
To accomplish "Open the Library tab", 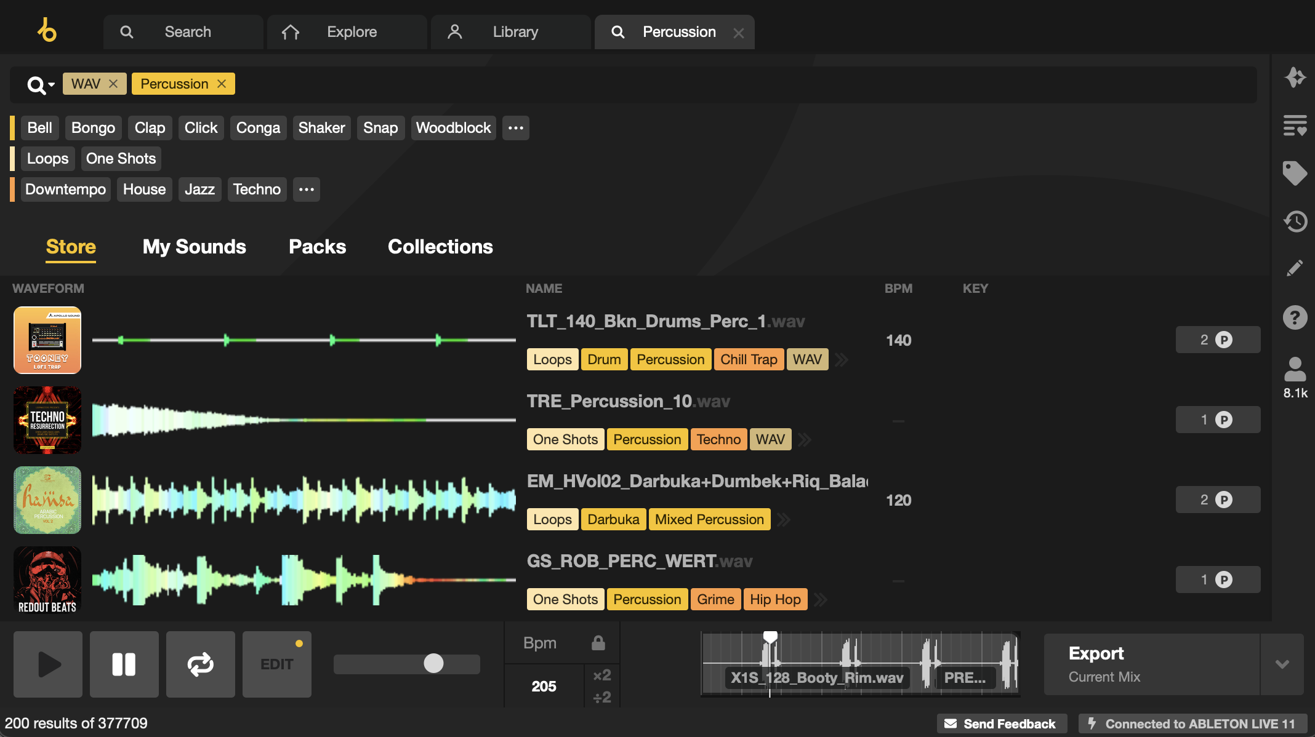I will pyautogui.click(x=511, y=32).
